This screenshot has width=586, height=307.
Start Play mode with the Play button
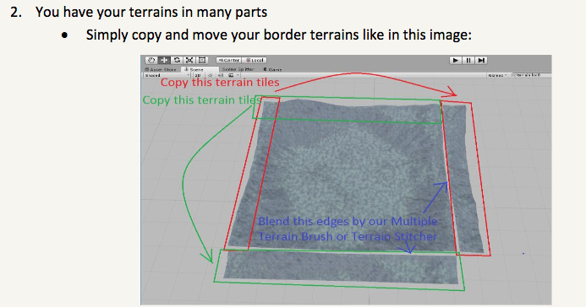456,61
